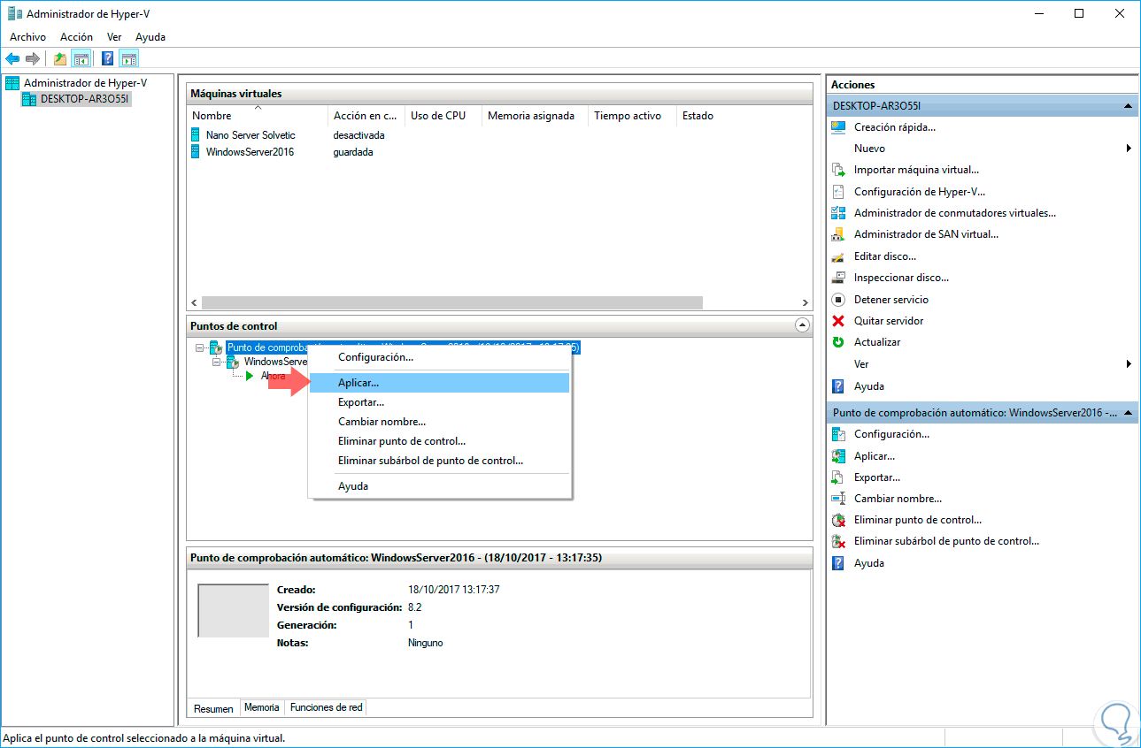Image resolution: width=1141 pixels, height=748 pixels.
Task: Click the Eliminar punto de control icon in Acciones
Action: coord(839,520)
